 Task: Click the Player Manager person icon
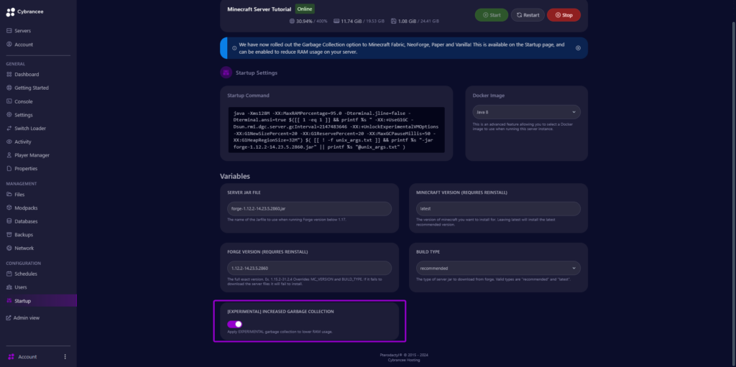click(x=9, y=155)
